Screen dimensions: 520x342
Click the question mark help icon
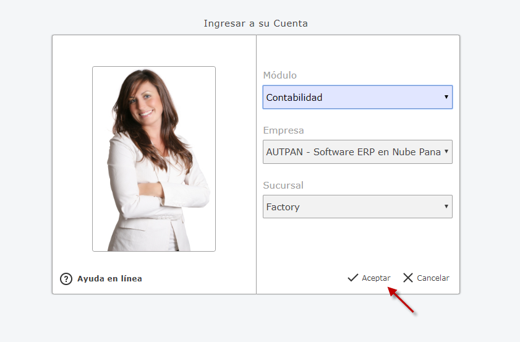[66, 279]
